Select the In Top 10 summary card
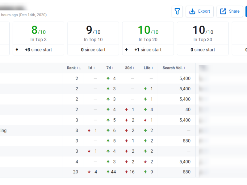247x185 pixels. pyautogui.click(x=93, y=38)
